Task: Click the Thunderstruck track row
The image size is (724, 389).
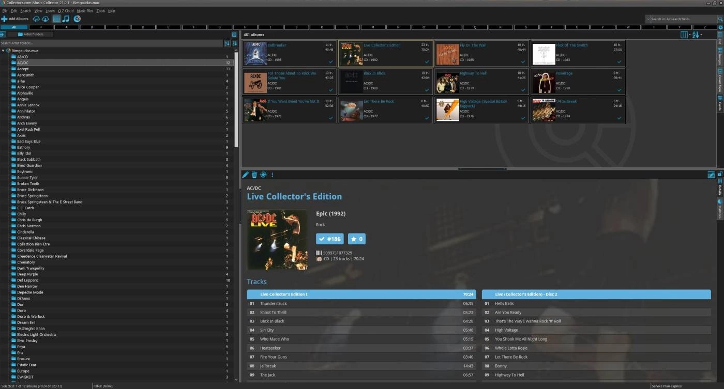Action: (x=361, y=303)
